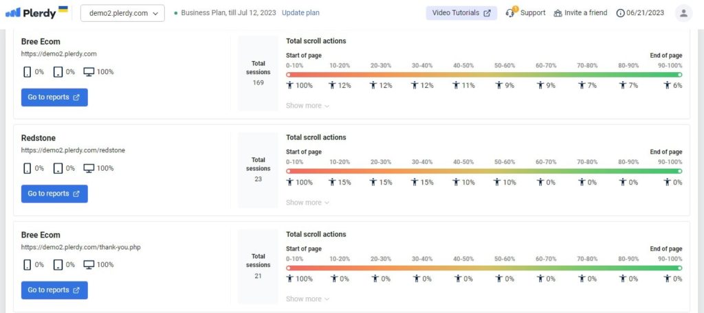
Task: Click the first Bree Ecom scroll gradient bar
Action: (x=484, y=74)
